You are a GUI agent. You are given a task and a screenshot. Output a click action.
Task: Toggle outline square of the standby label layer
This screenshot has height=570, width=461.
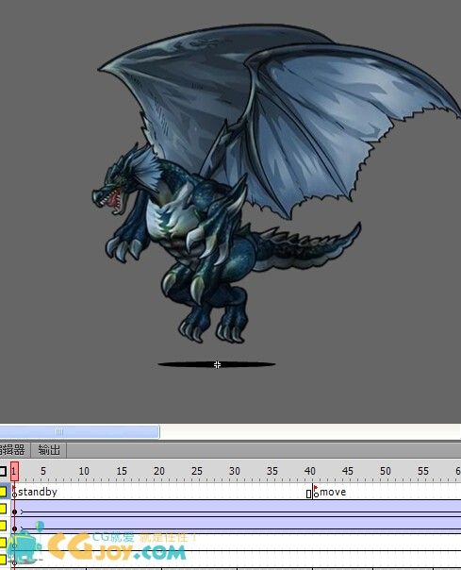tap(3, 492)
